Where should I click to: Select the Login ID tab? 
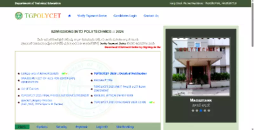click(102, 127)
